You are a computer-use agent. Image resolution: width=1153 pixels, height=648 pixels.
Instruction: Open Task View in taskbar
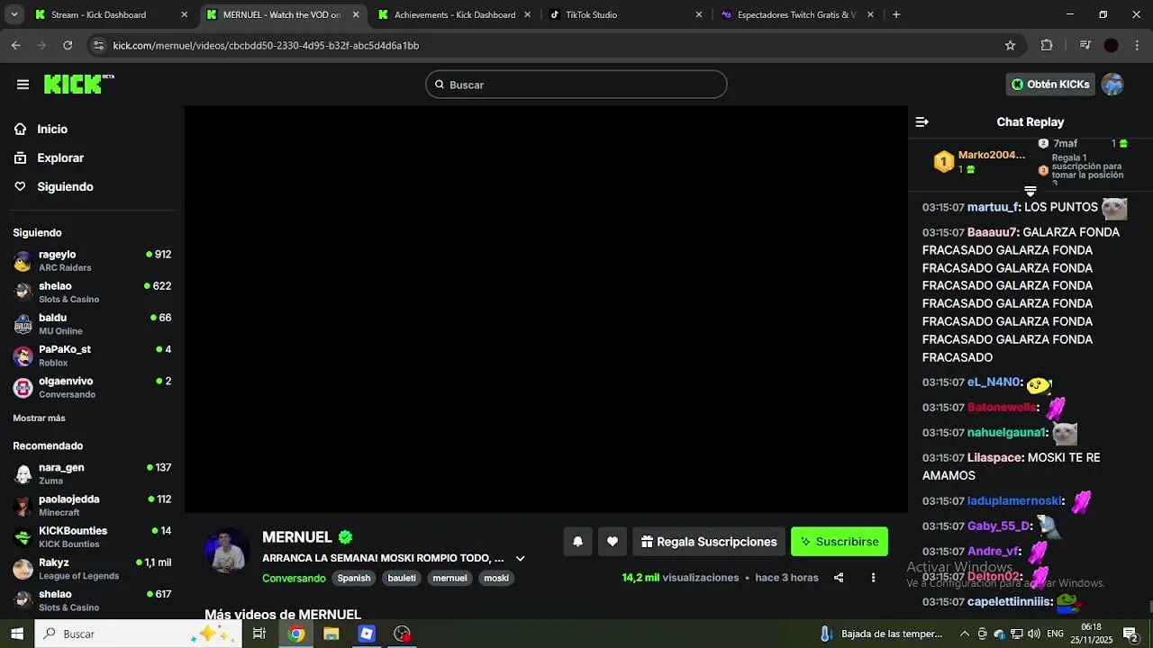tap(259, 634)
